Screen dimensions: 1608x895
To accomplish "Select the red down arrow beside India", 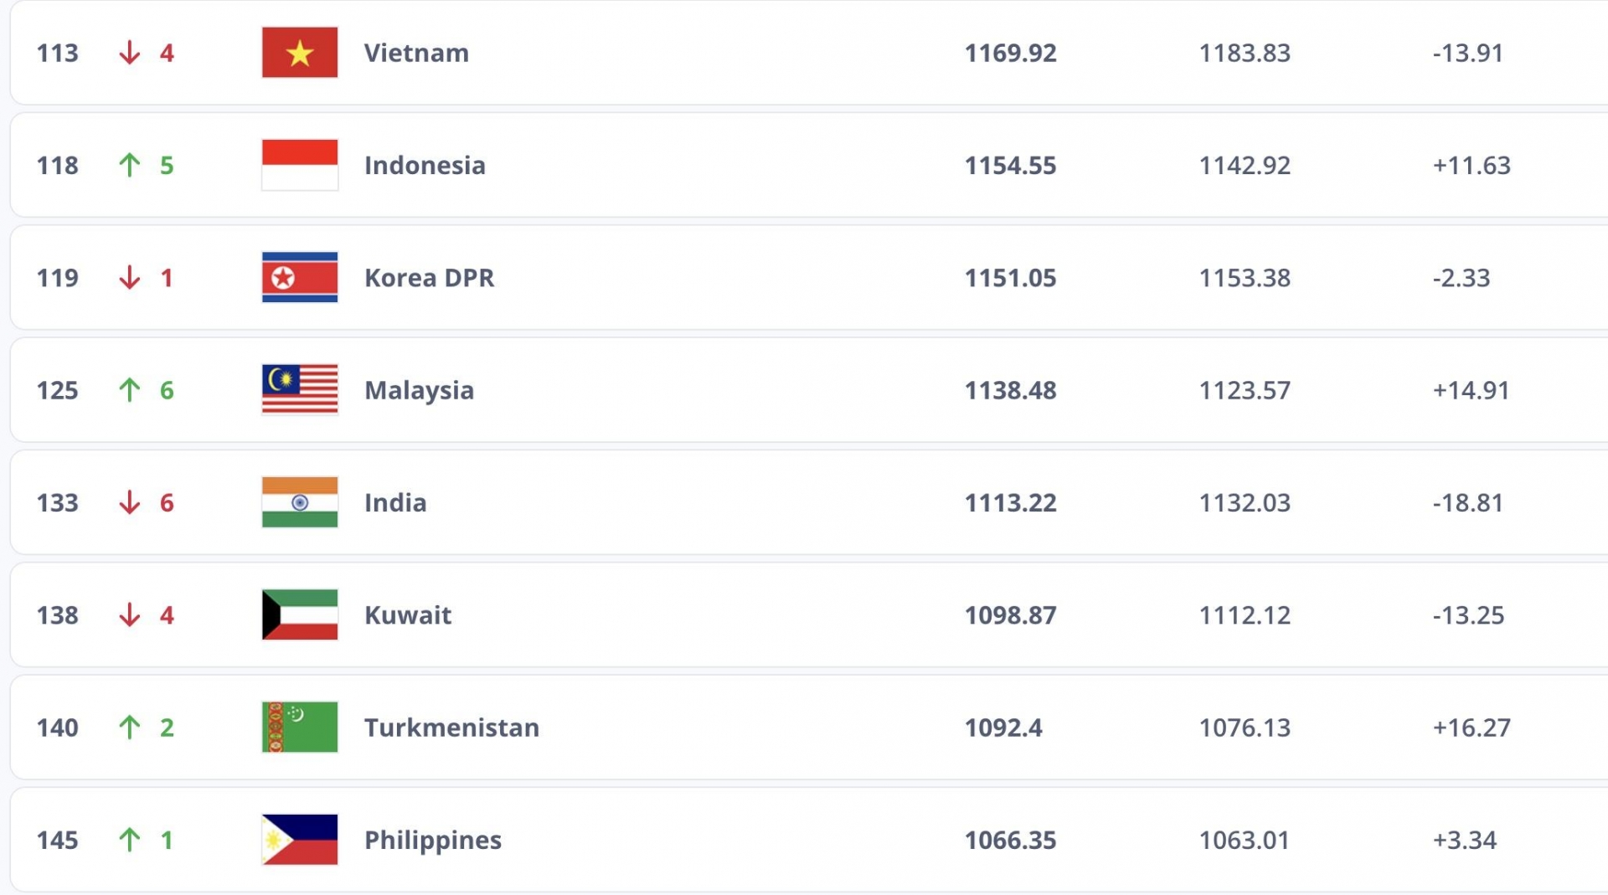I will click(x=129, y=502).
